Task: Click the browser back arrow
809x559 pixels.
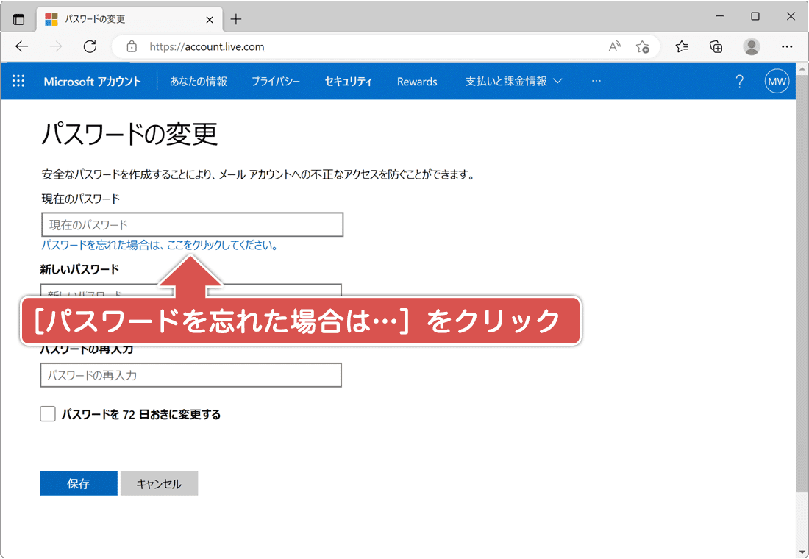Action: pos(21,47)
